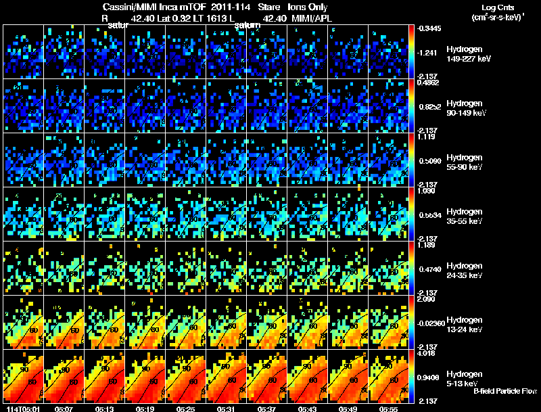Open the 24-35 keV image panel at 05:37
Image resolution: width=541 pixels, height=412 pixels.
[266, 268]
